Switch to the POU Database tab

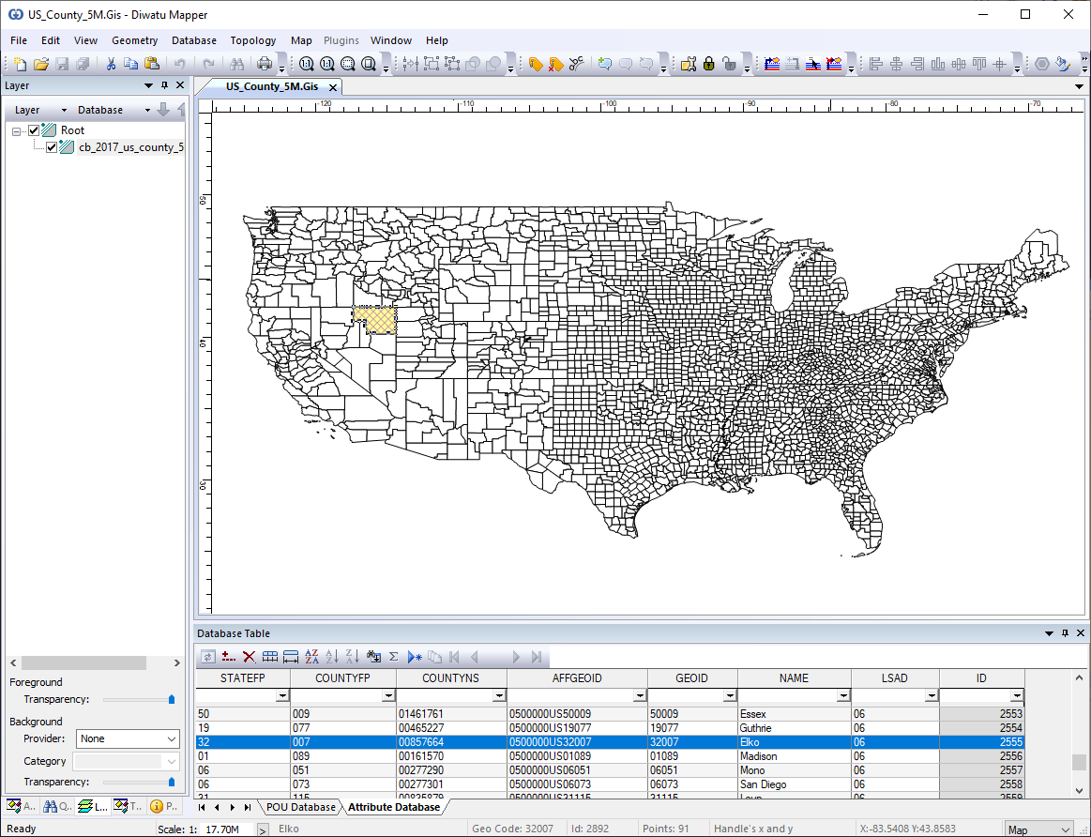click(299, 807)
